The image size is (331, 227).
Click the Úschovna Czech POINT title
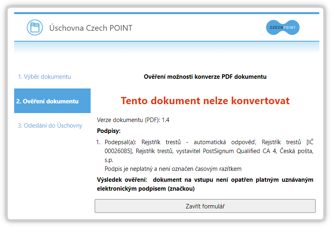[91, 28]
